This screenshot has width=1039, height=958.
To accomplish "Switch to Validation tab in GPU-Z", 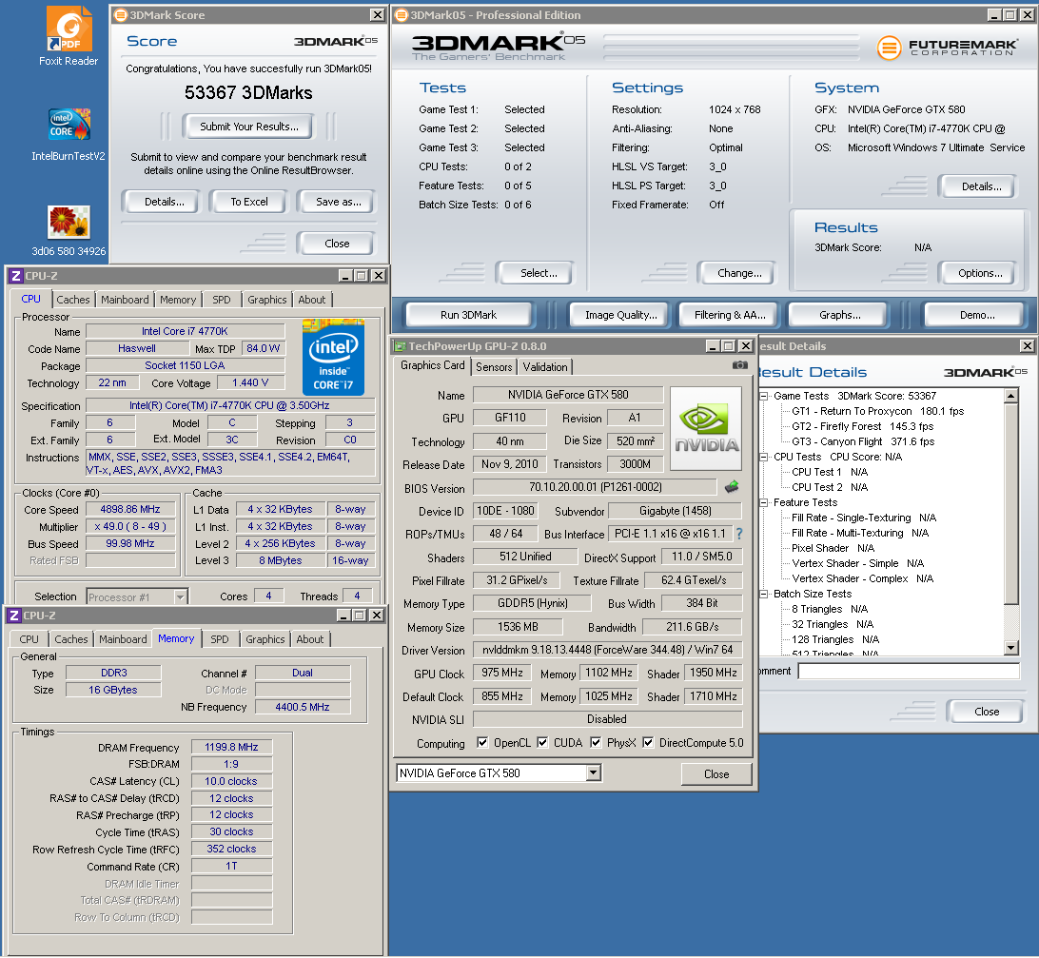I will pos(544,367).
